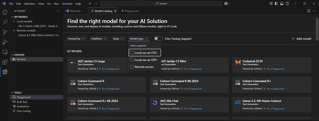Click the Llama-3.2-11B-Vision-Instruct Meta logo
319x121 pixels.
pyautogui.click(x=238, y=102)
